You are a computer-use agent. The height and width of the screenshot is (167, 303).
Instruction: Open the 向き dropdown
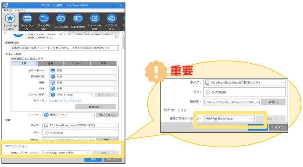[x=83, y=89]
